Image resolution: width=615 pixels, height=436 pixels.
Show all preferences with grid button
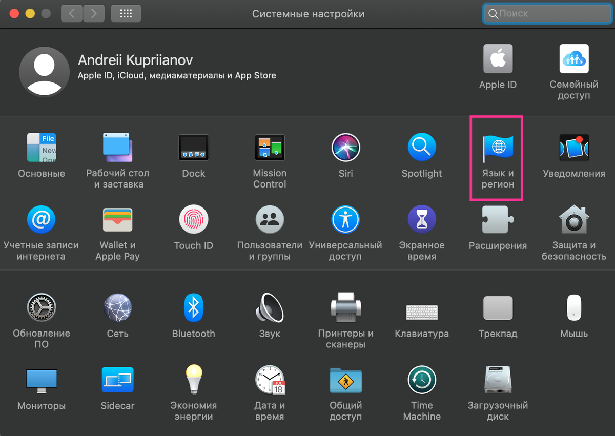click(126, 14)
